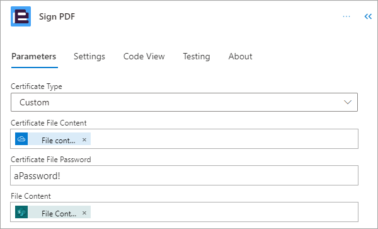Open the Testing tab

point(197,57)
